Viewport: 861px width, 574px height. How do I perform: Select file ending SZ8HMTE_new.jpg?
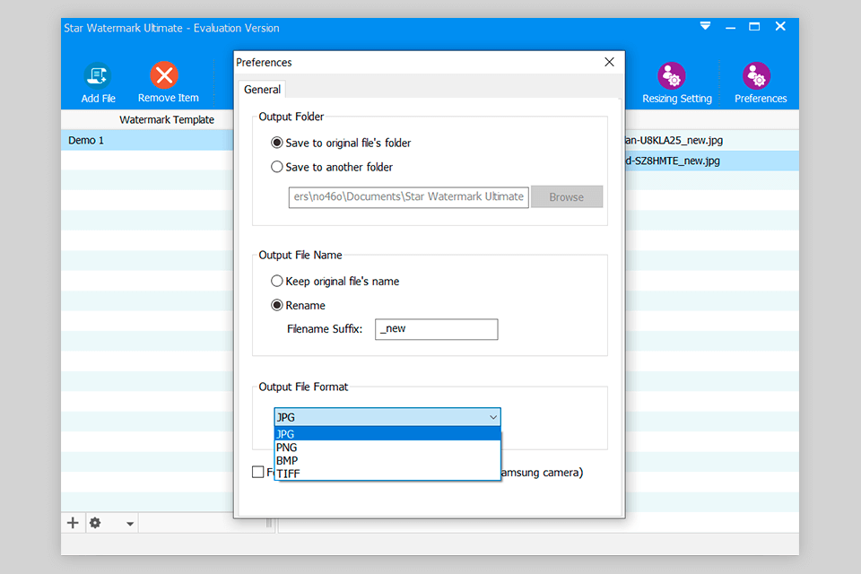point(711,161)
